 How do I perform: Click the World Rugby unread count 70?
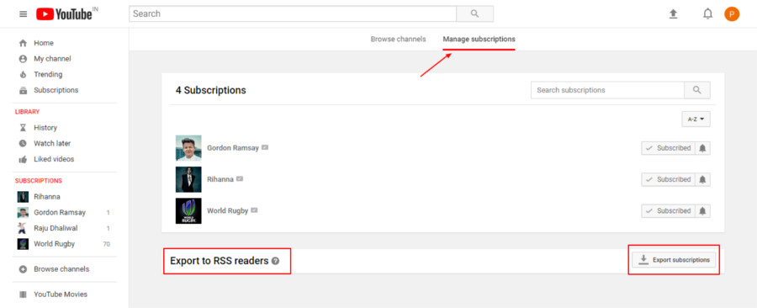[x=107, y=244]
